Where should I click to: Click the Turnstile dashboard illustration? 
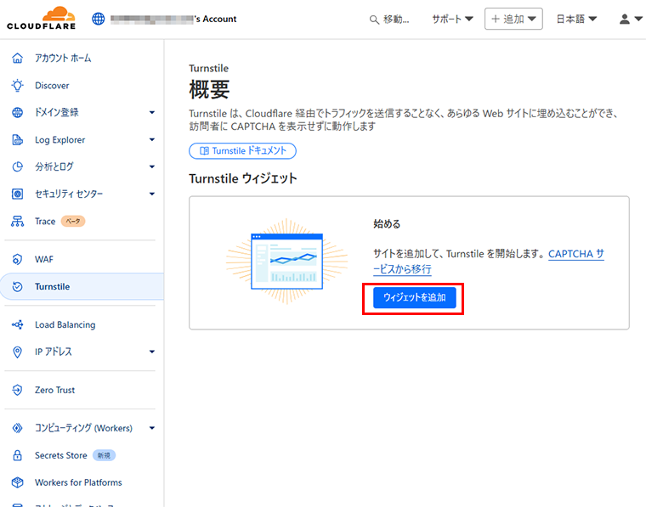pos(286,261)
